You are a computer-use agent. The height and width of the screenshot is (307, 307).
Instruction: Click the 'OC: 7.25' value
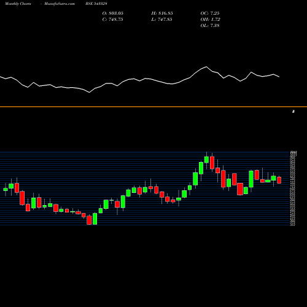[210, 14]
